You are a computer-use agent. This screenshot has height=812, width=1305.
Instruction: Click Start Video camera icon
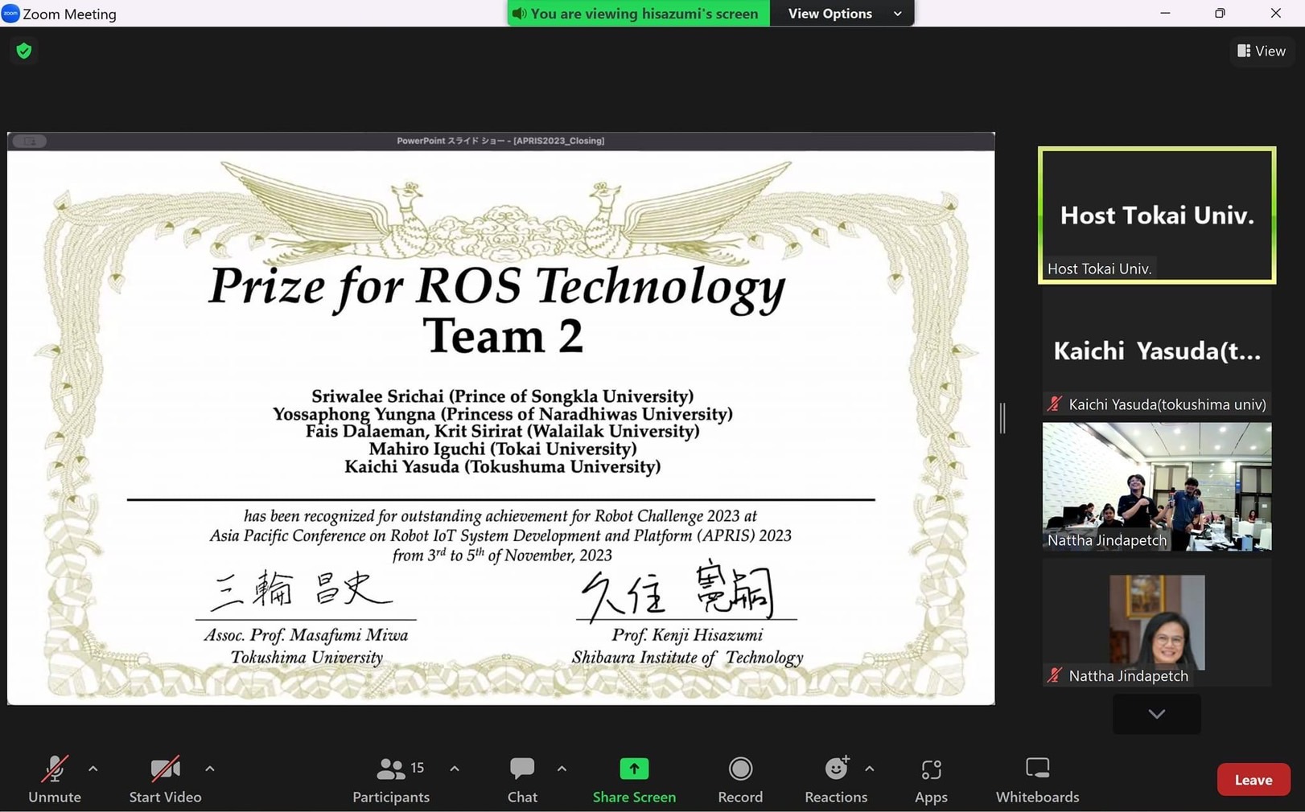click(165, 769)
